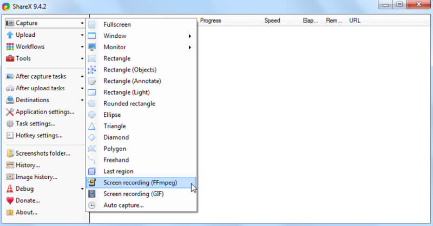Select the Diamond shape icon

(x=92, y=138)
